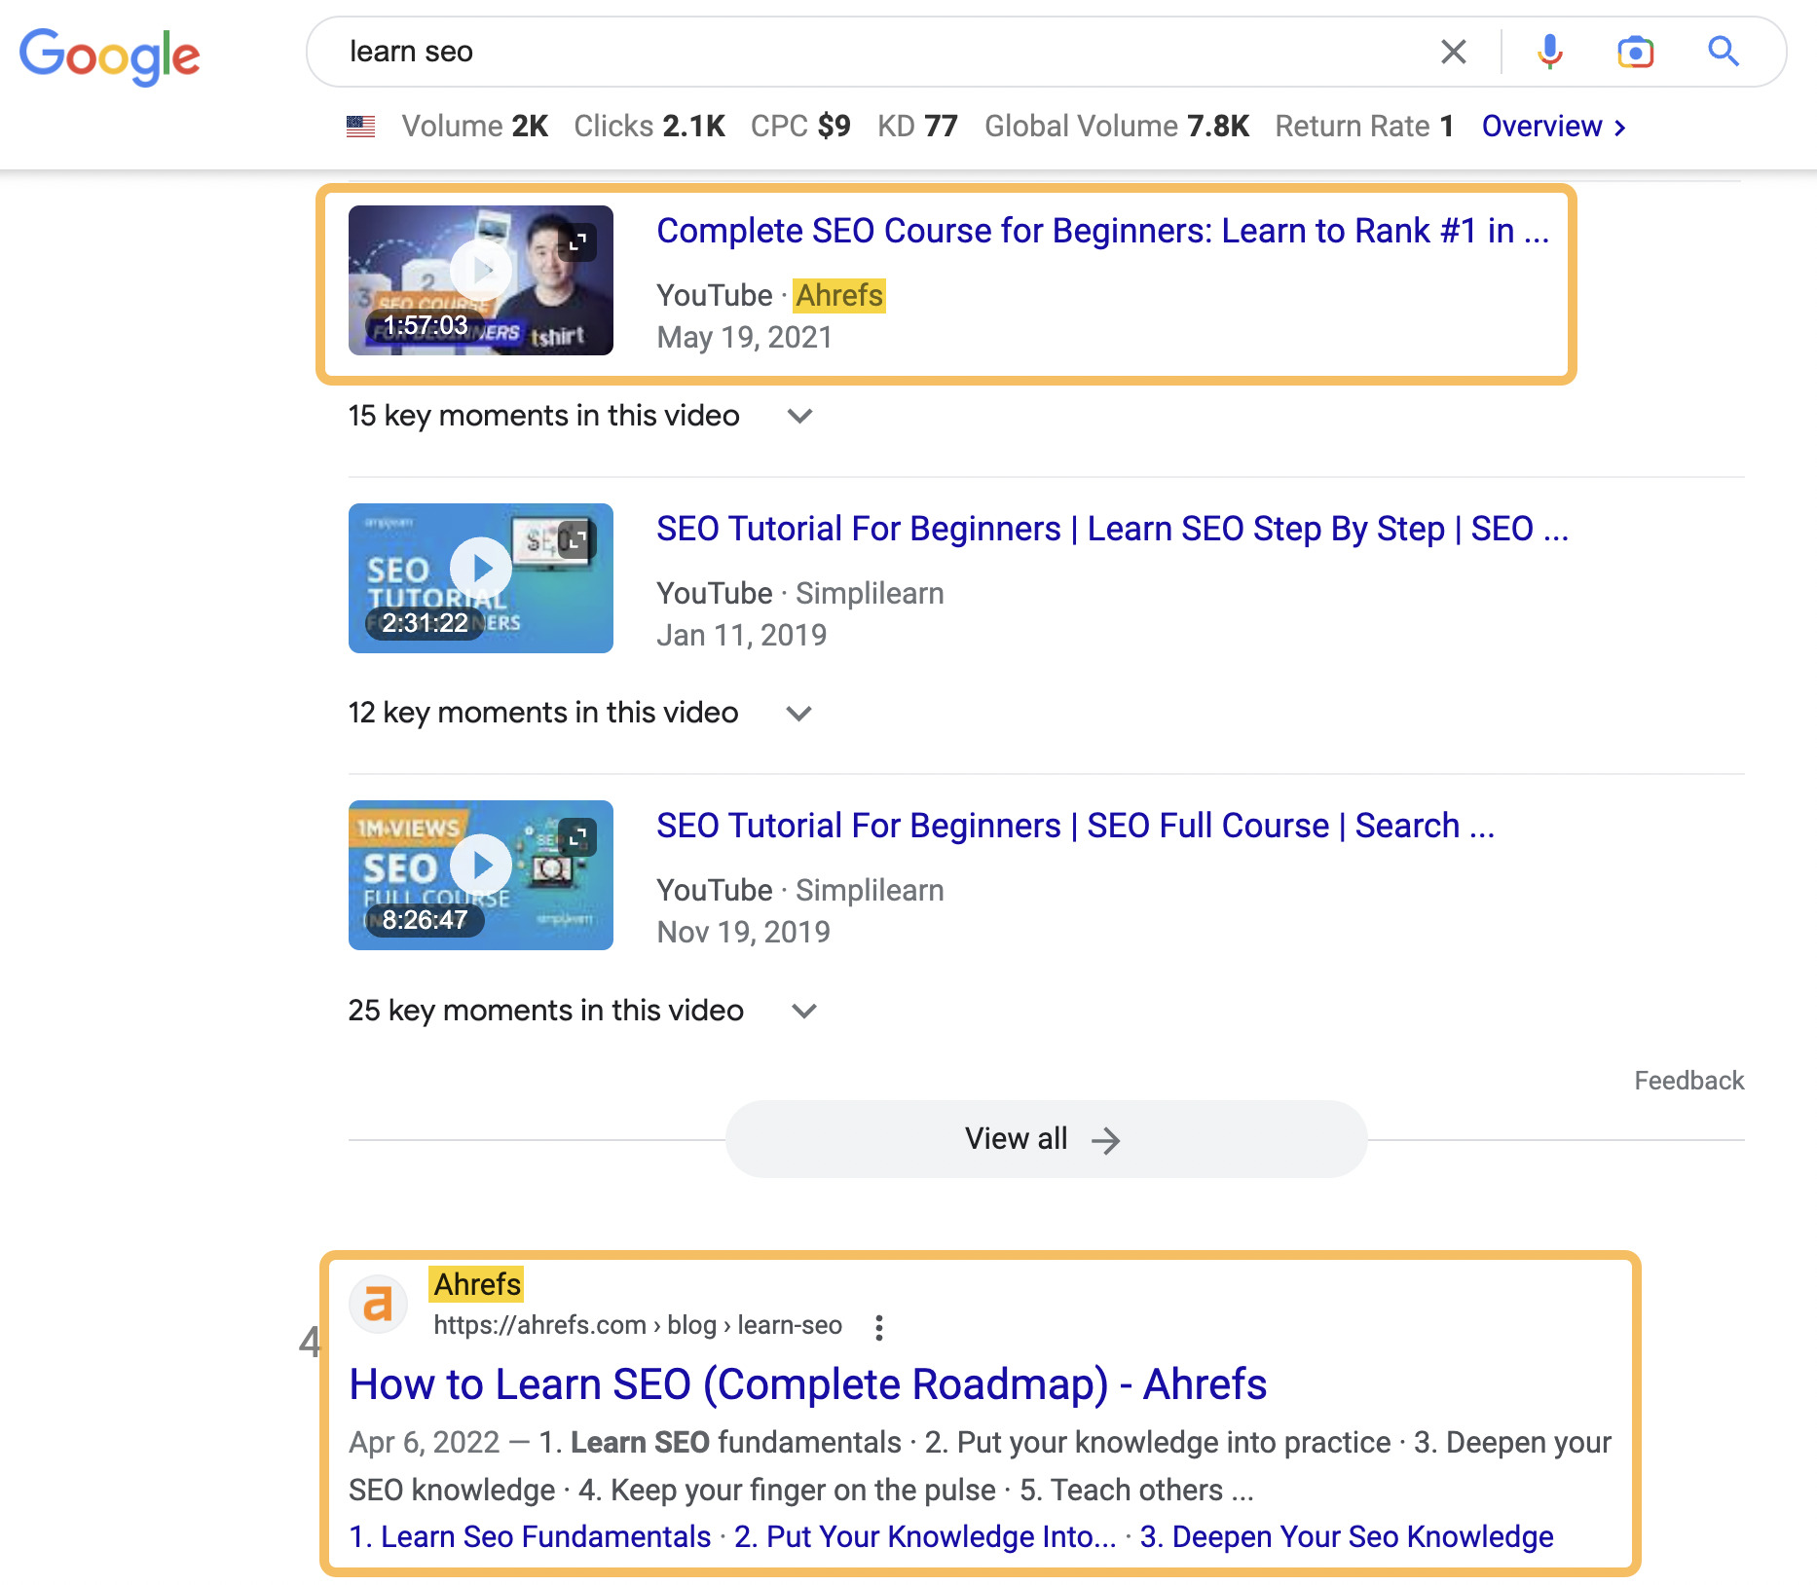Start voice search with the microphone icon
The width and height of the screenshot is (1817, 1585).
click(x=1550, y=52)
